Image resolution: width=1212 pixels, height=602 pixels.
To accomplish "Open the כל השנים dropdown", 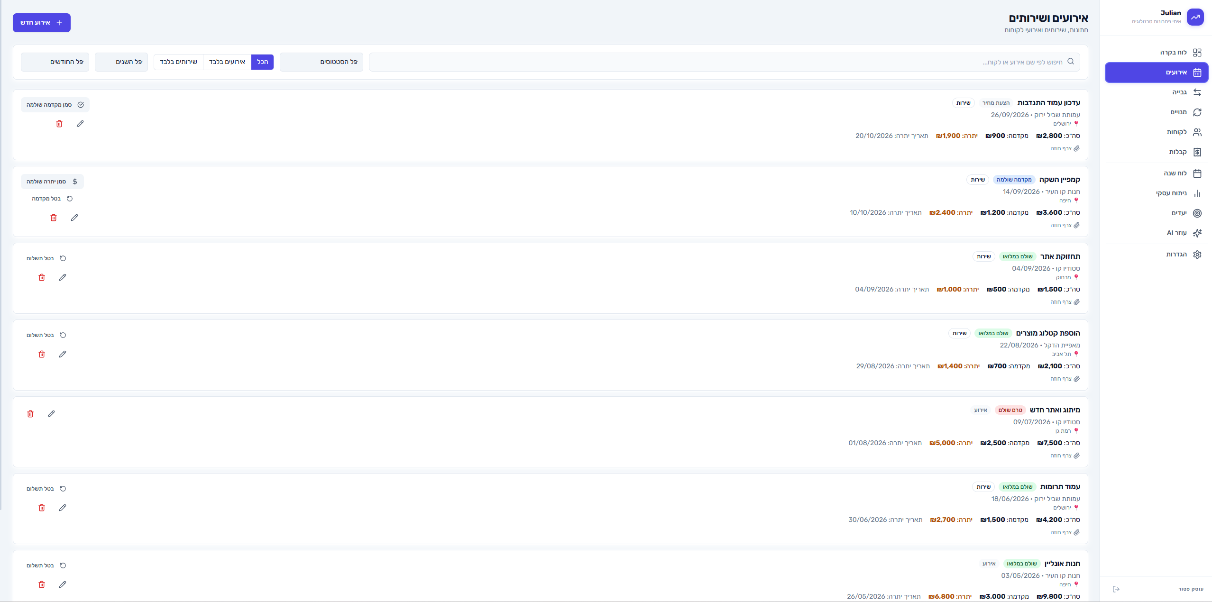I will (x=121, y=62).
